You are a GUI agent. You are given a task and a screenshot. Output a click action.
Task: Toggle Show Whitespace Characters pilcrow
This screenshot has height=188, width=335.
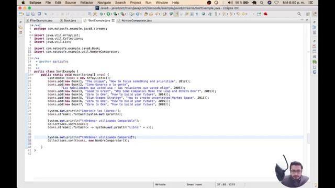tap(197, 14)
